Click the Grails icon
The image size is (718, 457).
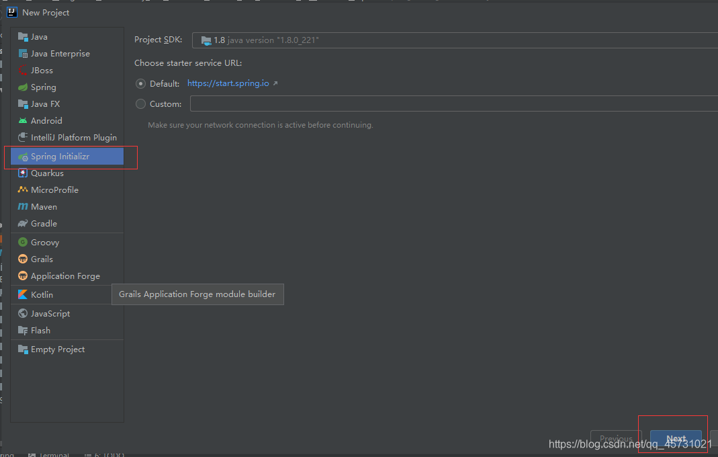click(23, 259)
